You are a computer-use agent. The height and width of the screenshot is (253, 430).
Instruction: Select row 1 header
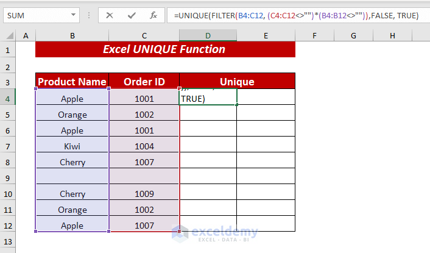pyautogui.click(x=8, y=50)
